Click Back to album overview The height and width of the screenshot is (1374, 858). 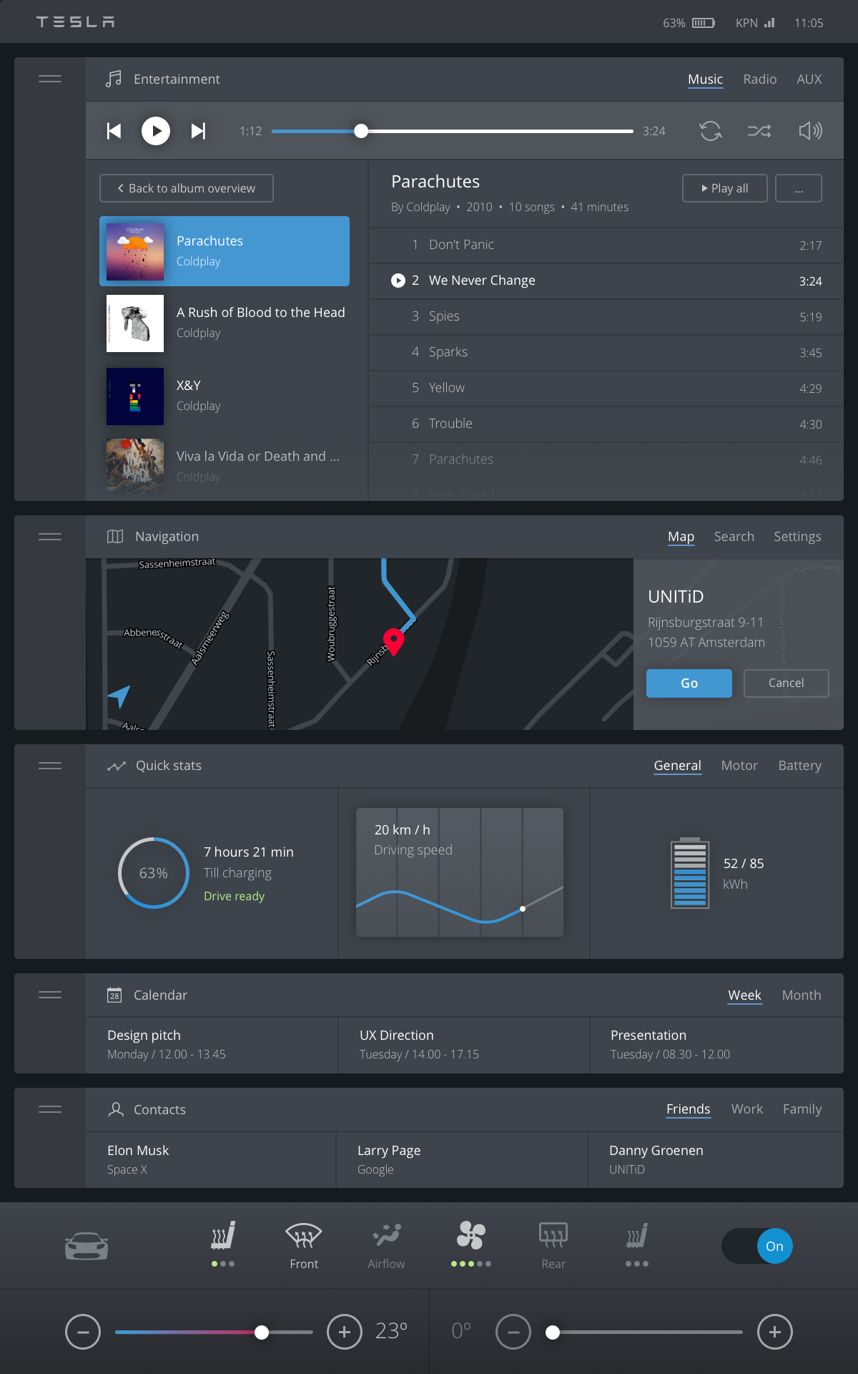187,188
